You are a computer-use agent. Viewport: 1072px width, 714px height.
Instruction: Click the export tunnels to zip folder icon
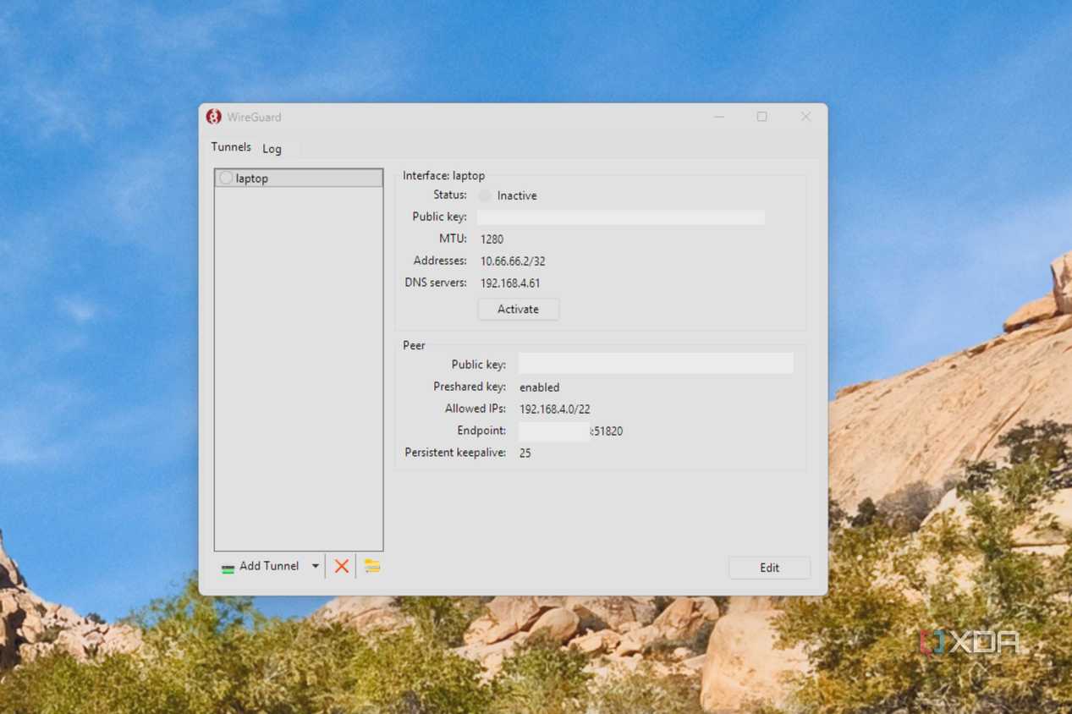(372, 566)
